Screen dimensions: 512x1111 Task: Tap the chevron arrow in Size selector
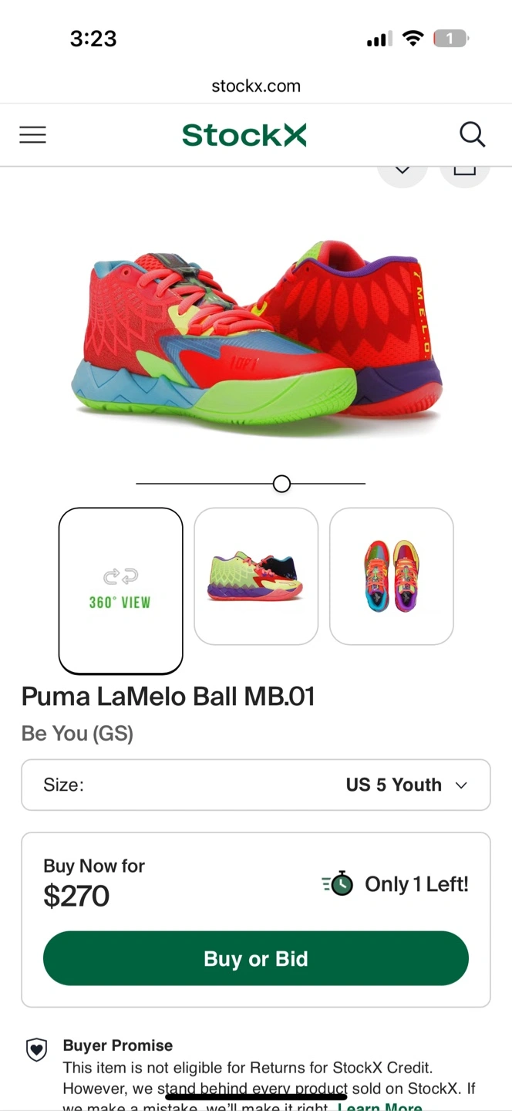point(461,785)
